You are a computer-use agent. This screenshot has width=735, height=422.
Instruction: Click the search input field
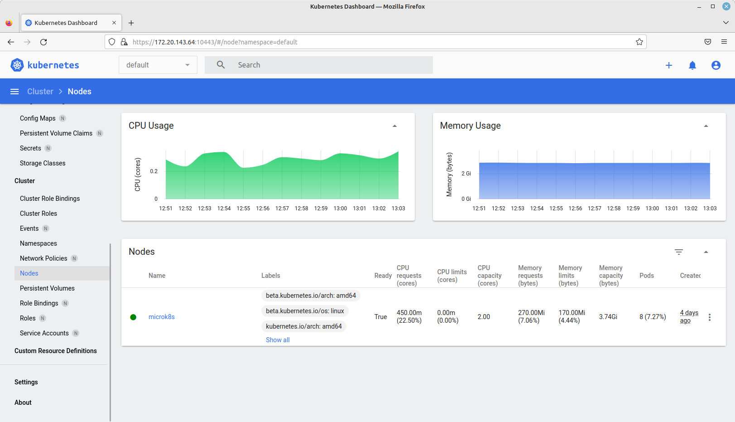319,65
